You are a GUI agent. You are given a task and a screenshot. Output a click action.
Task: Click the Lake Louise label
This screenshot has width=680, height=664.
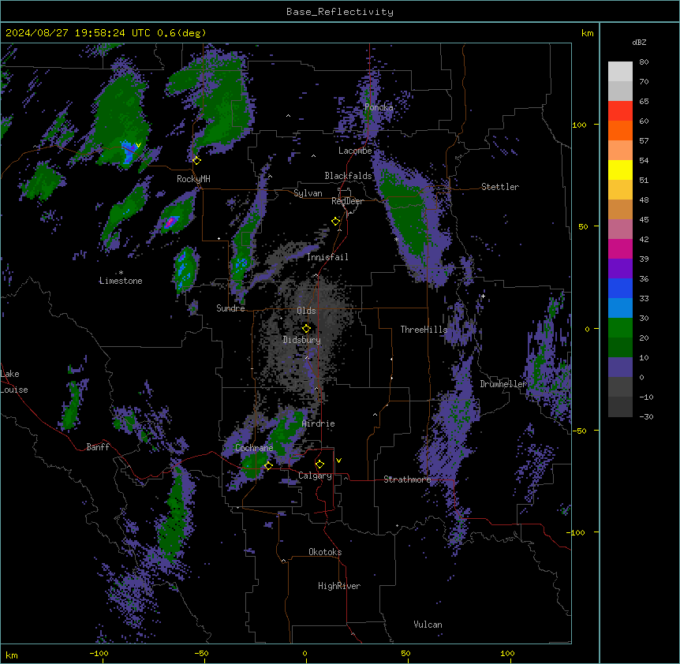tap(14, 382)
